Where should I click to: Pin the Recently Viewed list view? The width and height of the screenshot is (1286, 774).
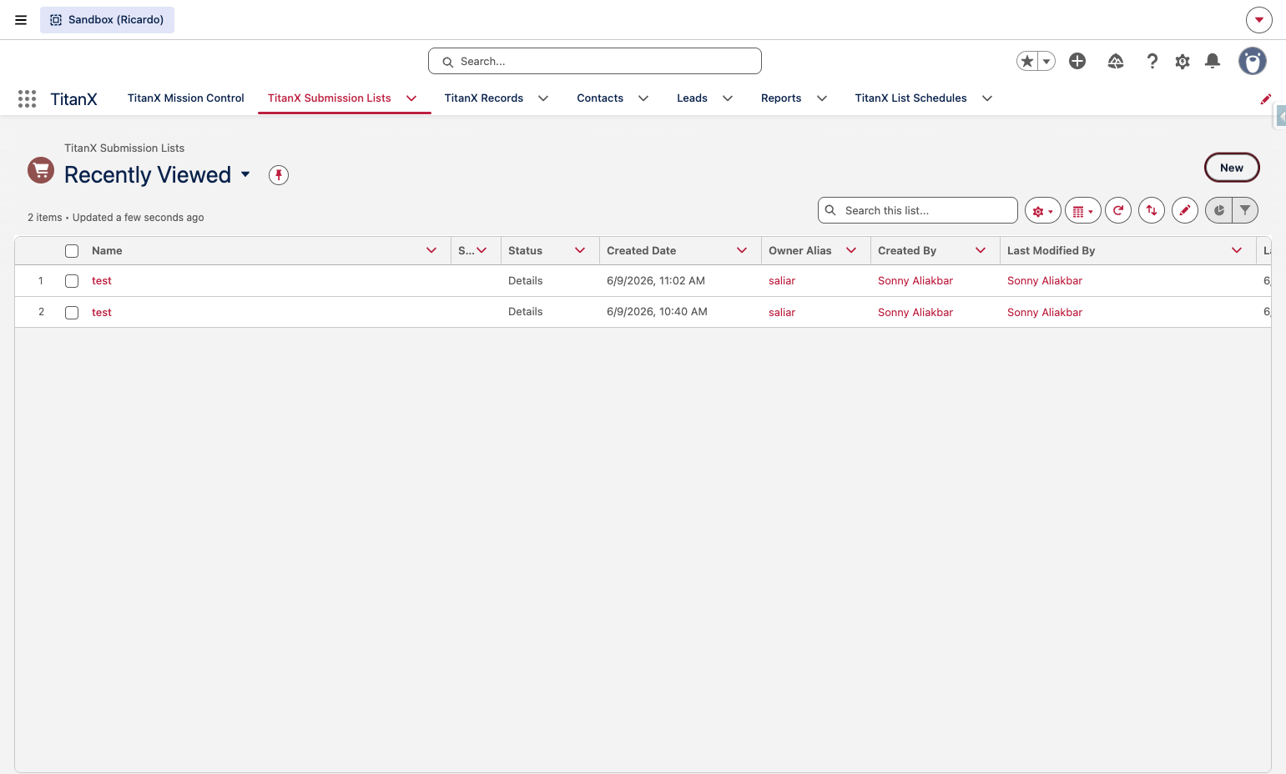(x=279, y=175)
